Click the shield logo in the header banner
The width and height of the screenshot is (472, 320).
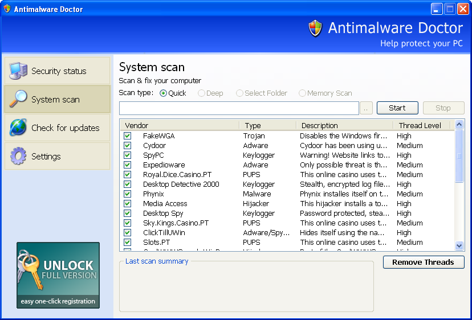click(x=315, y=28)
